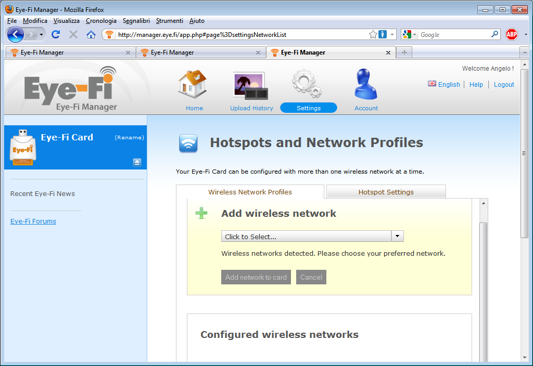Click the Cancel button

click(311, 277)
